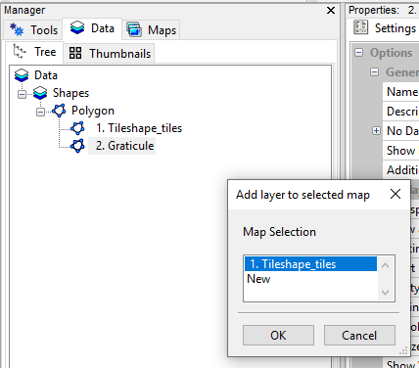The image size is (419, 368).
Task: Close the Manager panel
Action: click(x=331, y=11)
